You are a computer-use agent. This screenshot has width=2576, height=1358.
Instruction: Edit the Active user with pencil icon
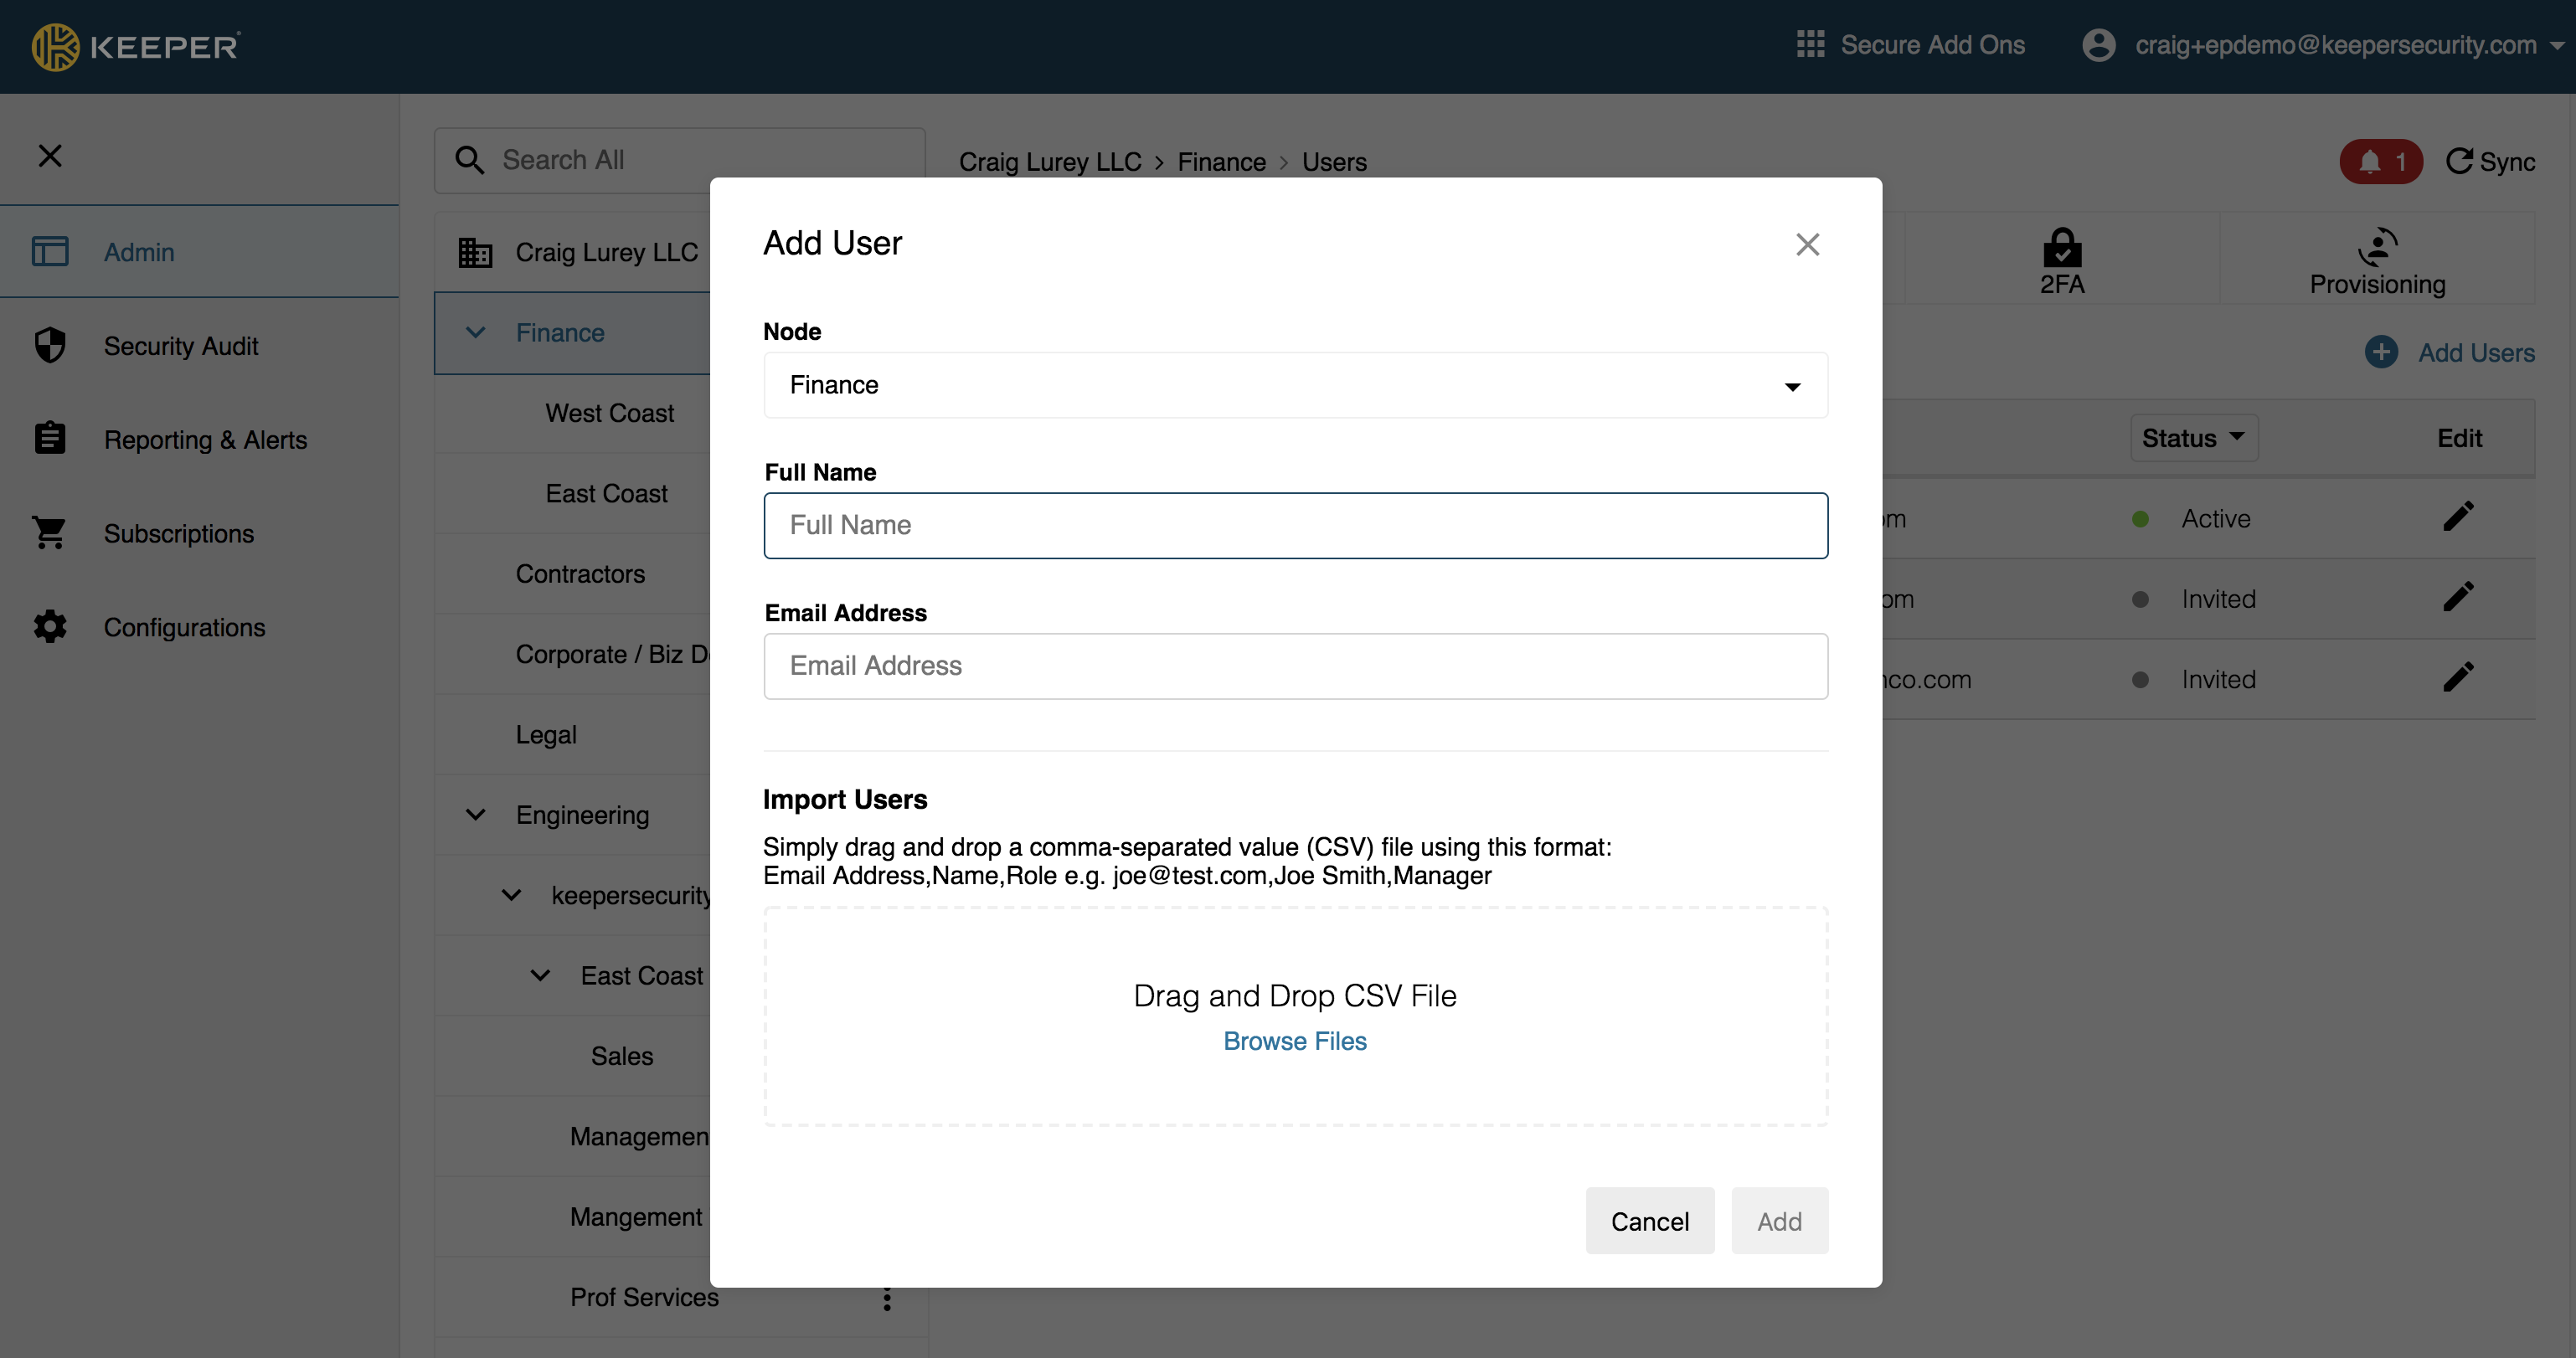coord(2458,517)
